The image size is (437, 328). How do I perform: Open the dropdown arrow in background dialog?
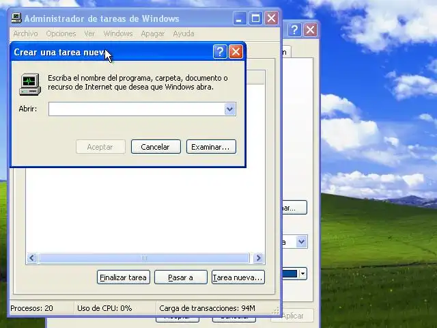[301, 241]
